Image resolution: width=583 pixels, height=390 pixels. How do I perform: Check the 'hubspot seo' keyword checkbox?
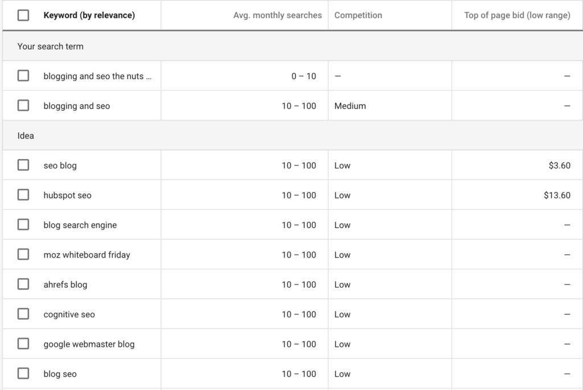(23, 195)
